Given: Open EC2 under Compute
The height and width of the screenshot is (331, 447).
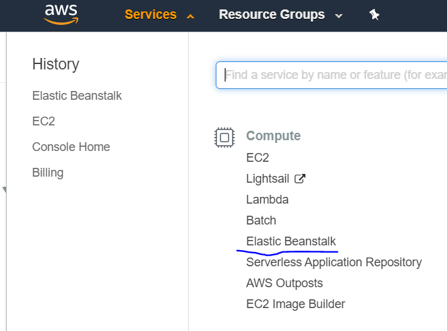Looking at the screenshot, I should pos(258,158).
